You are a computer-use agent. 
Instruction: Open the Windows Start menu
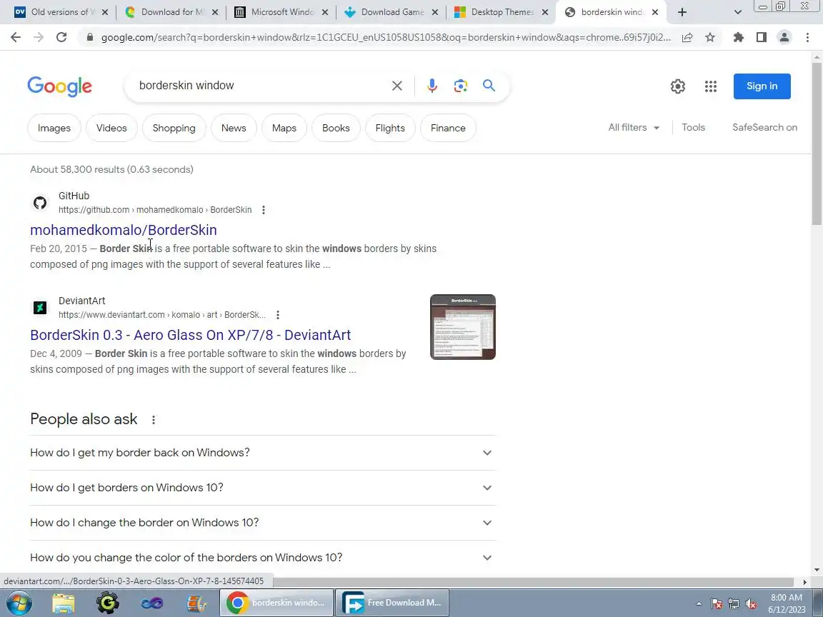coord(19,603)
